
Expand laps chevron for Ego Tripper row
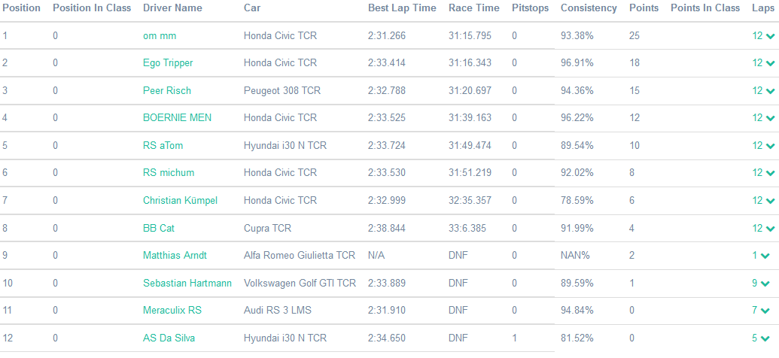(770, 63)
